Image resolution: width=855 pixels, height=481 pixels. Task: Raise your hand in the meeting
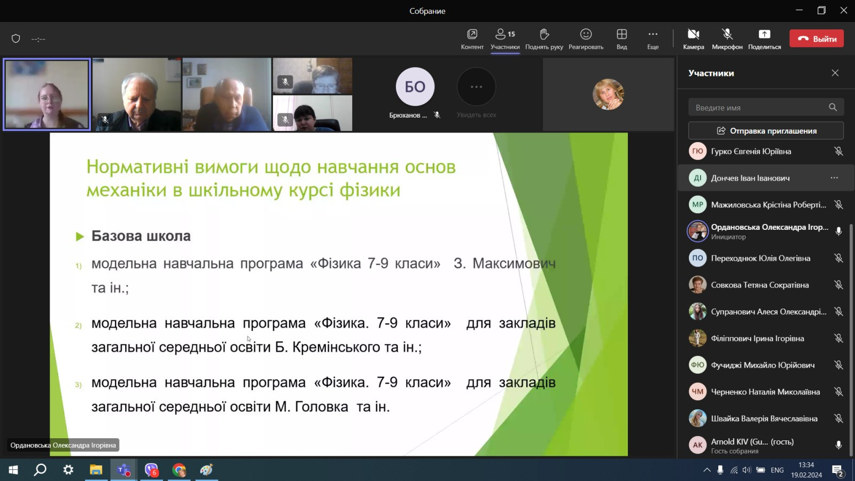click(x=544, y=38)
